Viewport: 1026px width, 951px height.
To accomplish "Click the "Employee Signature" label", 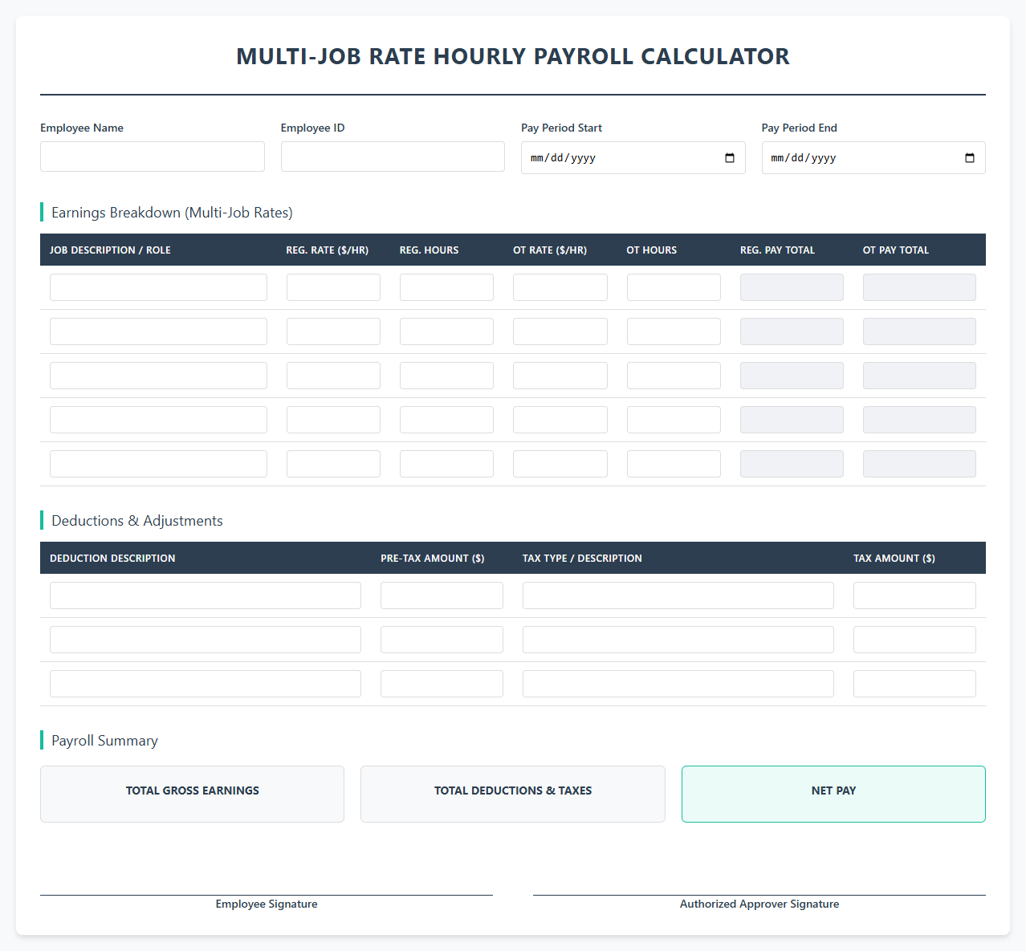I will click(x=267, y=904).
